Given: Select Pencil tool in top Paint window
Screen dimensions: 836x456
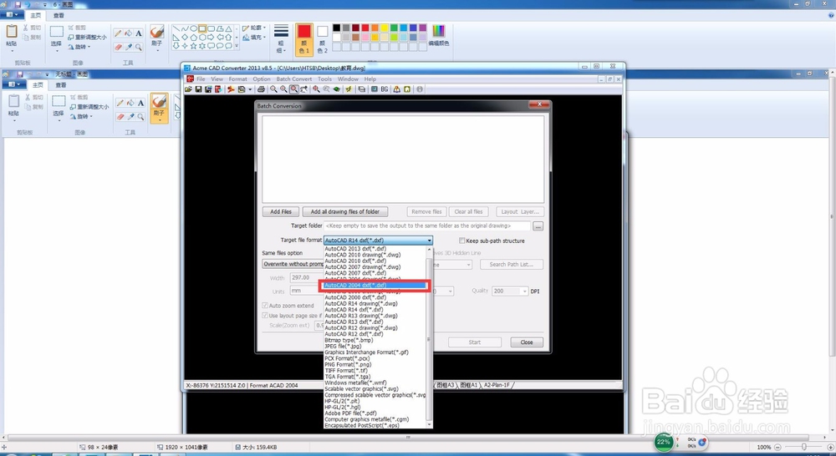Looking at the screenshot, I should (119, 33).
